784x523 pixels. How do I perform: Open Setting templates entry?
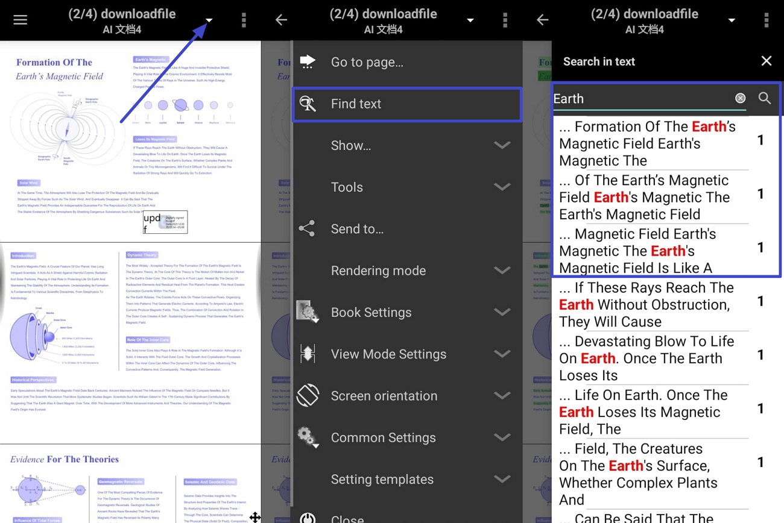(407, 479)
